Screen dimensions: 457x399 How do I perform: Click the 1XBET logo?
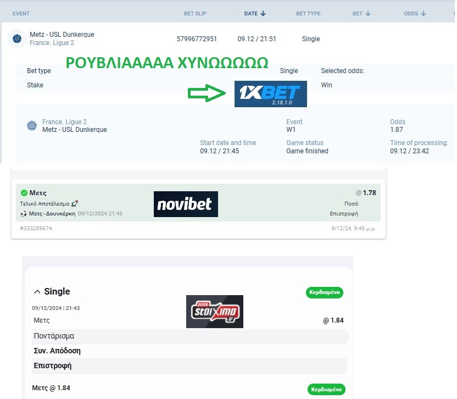pyautogui.click(x=270, y=94)
